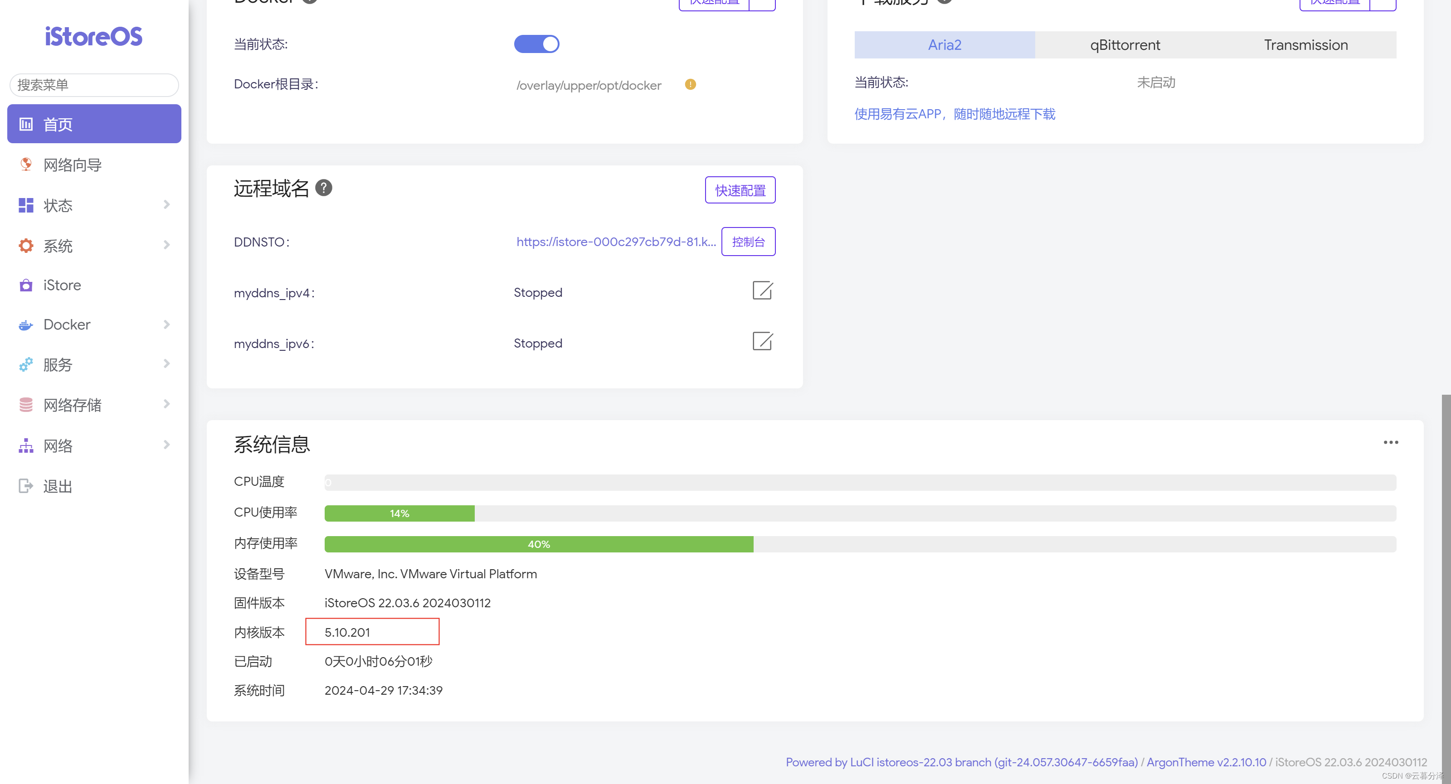Click the help icon beside 远程域名
The image size is (1451, 784).
[x=323, y=188]
